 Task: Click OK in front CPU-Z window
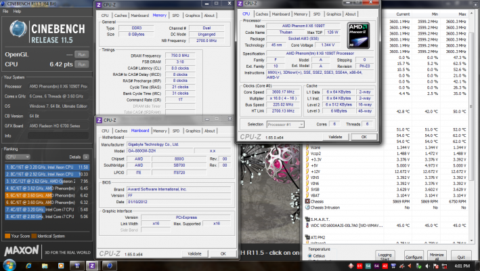pos(364,137)
